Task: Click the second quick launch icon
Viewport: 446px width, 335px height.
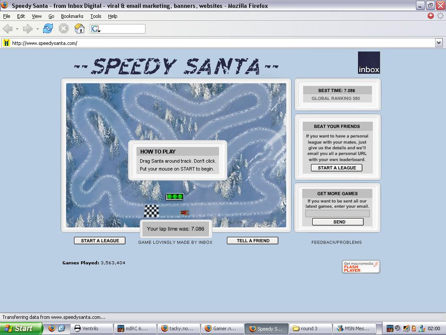Action: (61, 328)
